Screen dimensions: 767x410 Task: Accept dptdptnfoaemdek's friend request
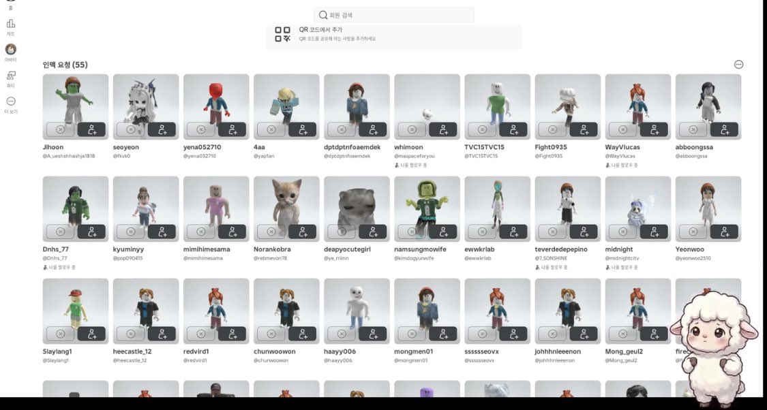[373, 129]
